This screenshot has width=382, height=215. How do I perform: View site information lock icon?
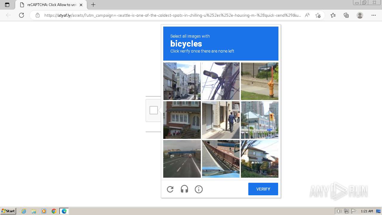[x=38, y=15]
